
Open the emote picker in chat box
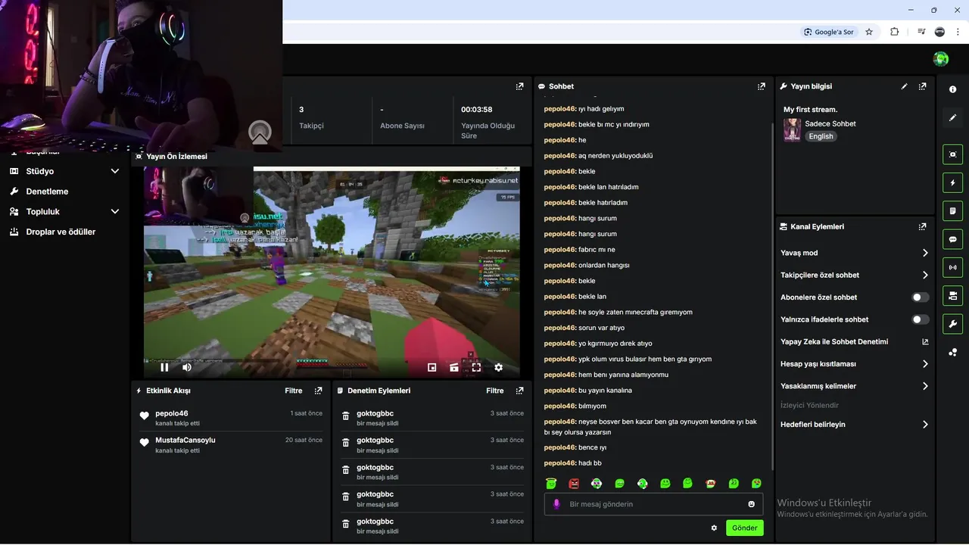coord(751,504)
